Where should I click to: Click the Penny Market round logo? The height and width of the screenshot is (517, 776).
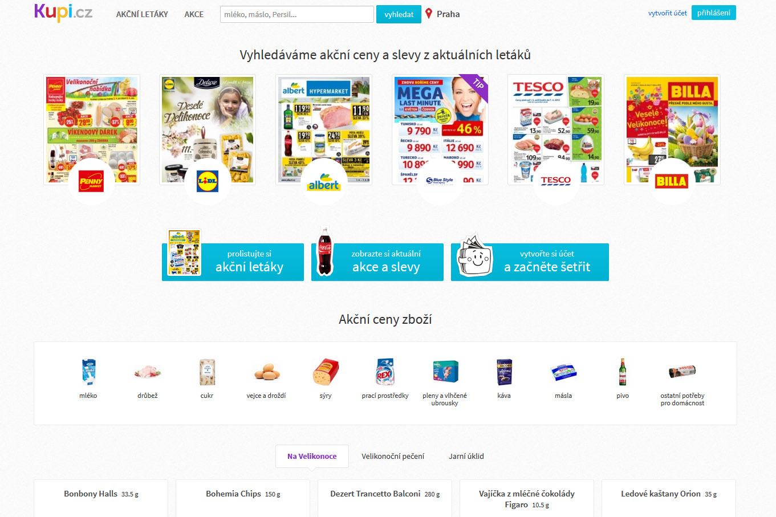(x=91, y=182)
